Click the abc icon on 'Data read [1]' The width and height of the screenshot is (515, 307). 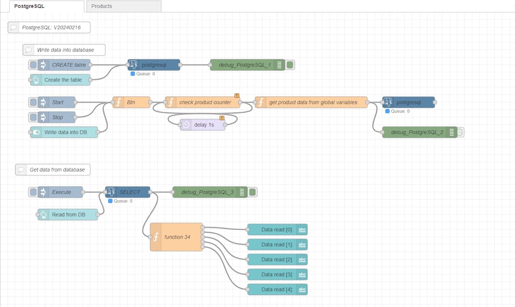[302, 245]
